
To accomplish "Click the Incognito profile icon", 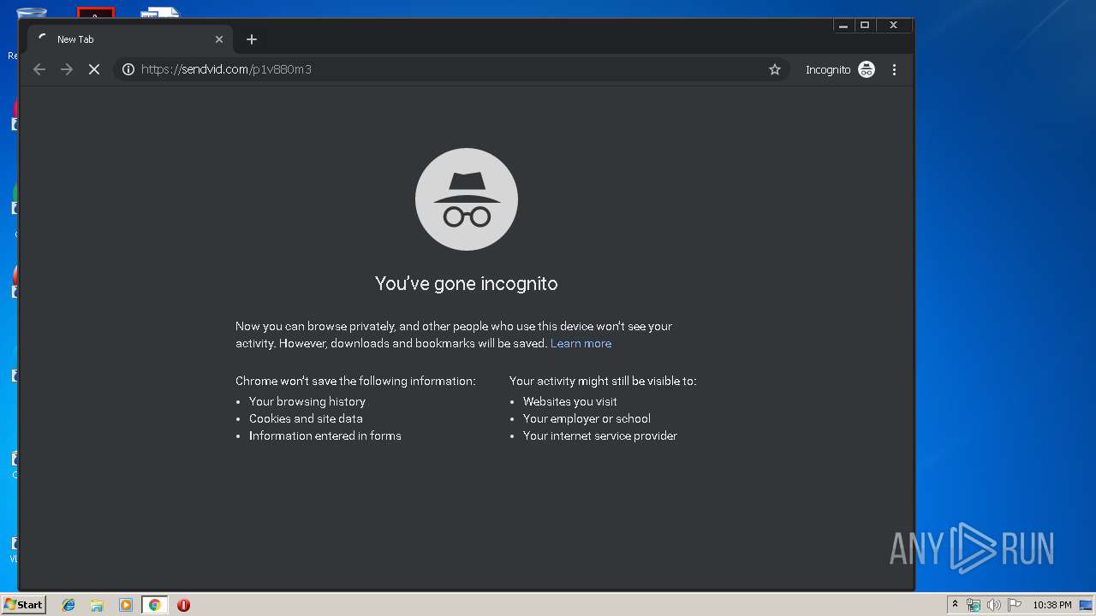I will click(867, 69).
